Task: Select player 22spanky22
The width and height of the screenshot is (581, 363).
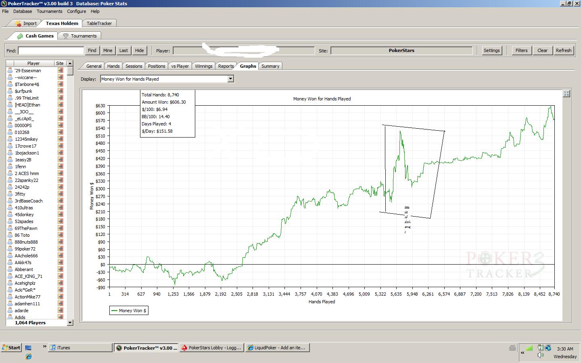Action: 27,180
